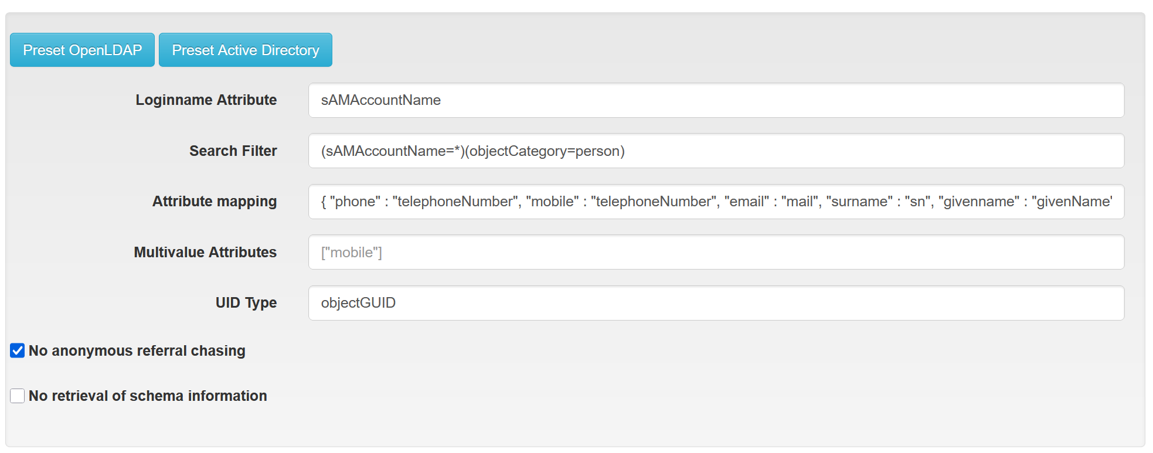The width and height of the screenshot is (1153, 453).
Task: Apply the Preset Active Directory settings
Action: tap(246, 50)
